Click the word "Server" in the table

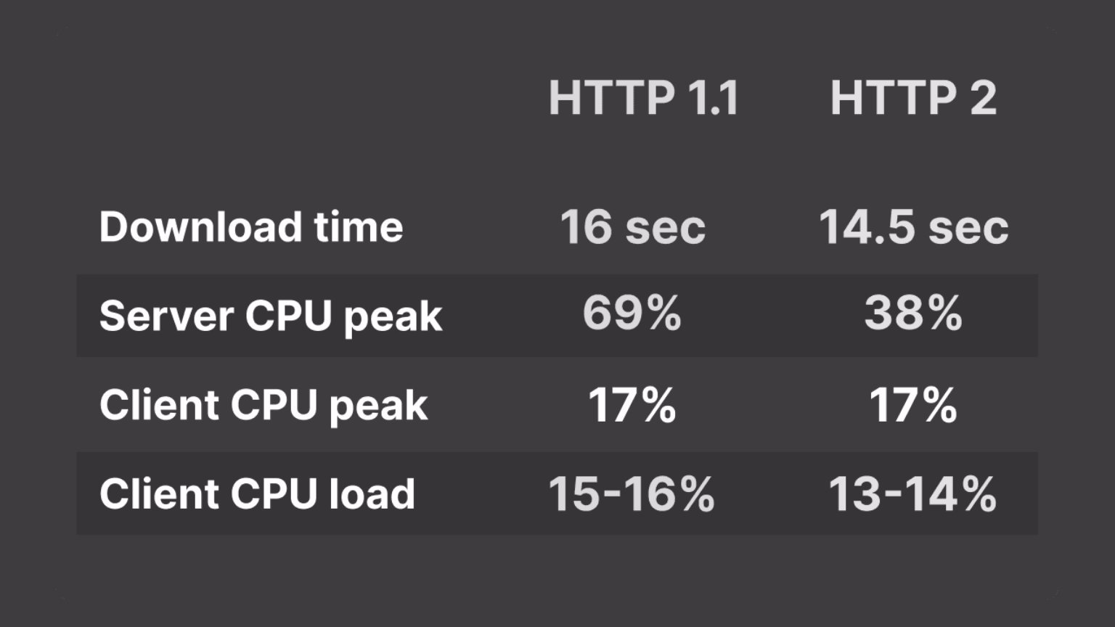166,316
